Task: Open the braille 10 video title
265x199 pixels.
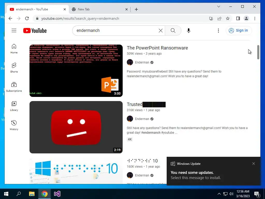Action: point(142,161)
